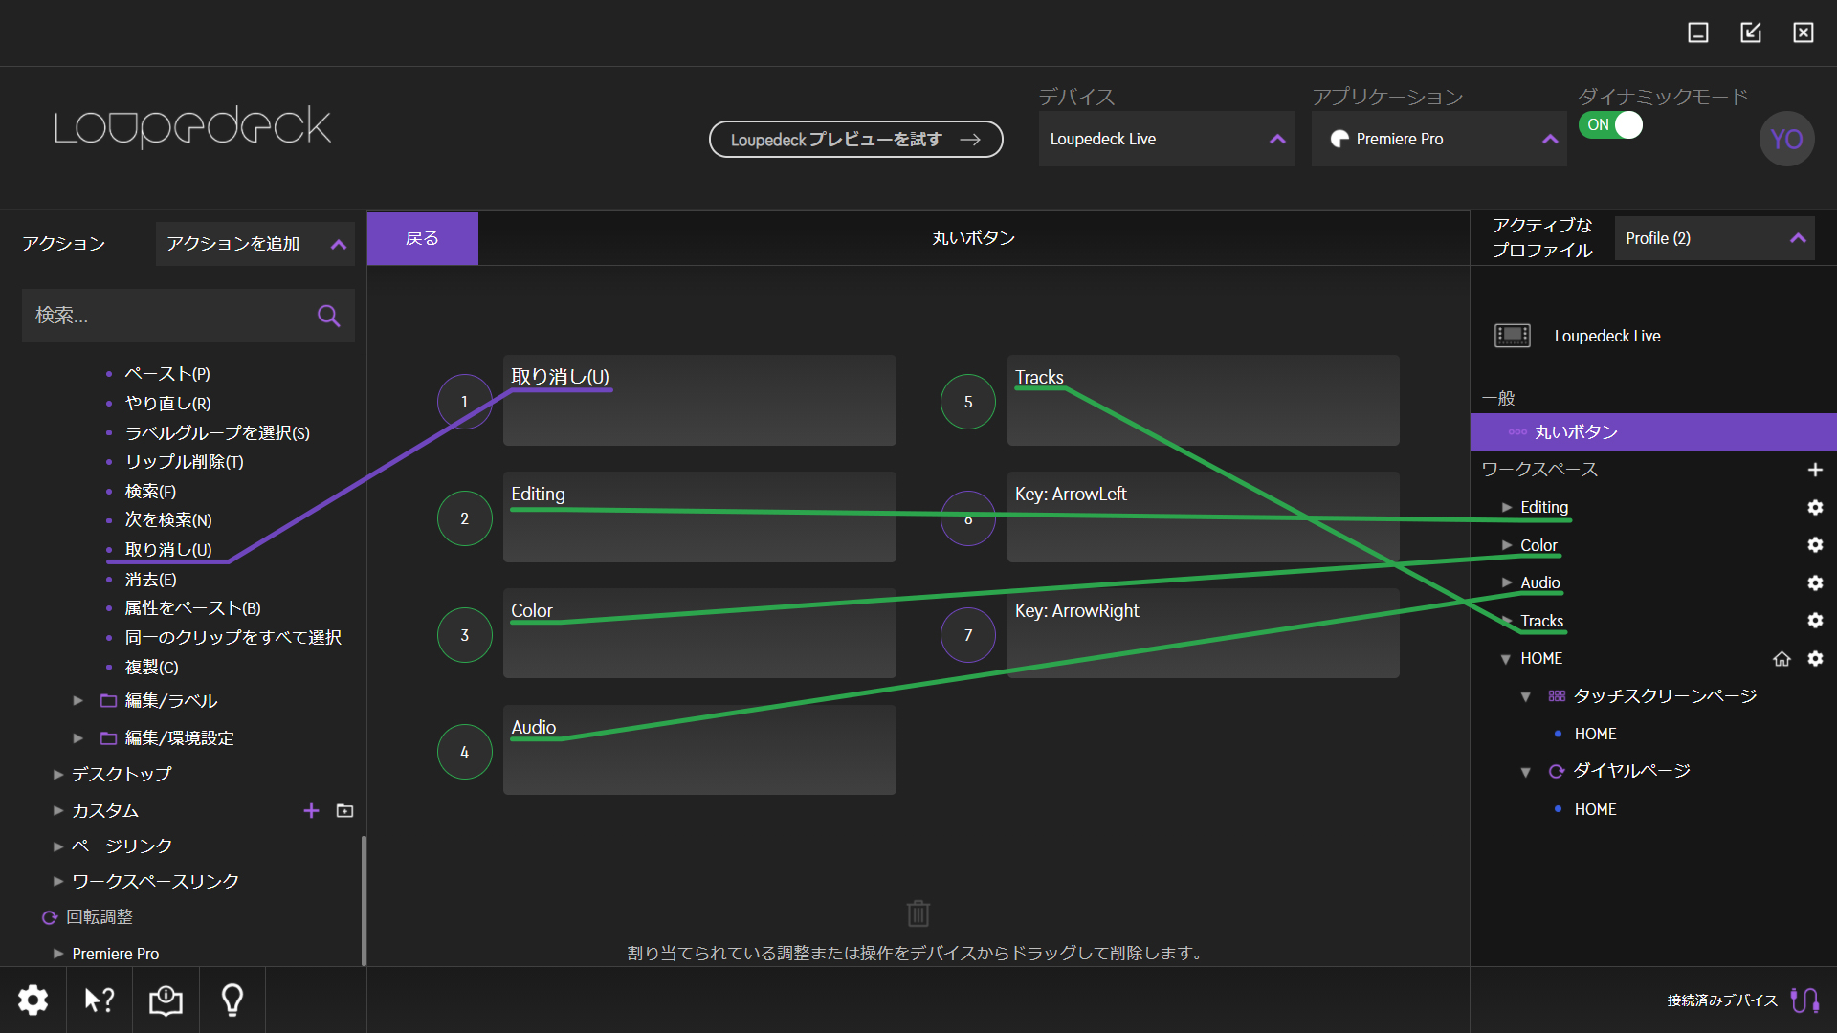Click the trash delete drop zone icon
1837x1033 pixels.
(918, 913)
